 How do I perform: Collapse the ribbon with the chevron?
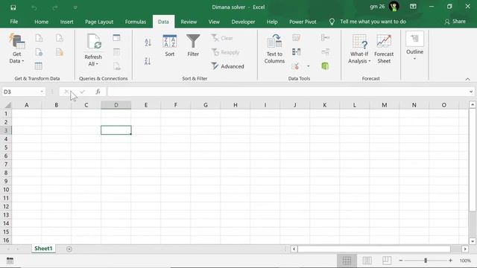click(467, 80)
